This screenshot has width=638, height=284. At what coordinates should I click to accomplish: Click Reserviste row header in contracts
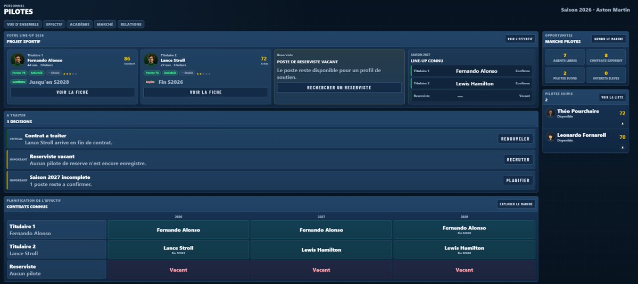[x=57, y=269]
